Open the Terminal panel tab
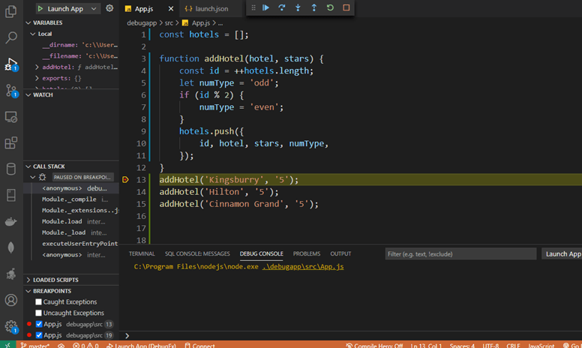582x348 pixels. pos(142,253)
